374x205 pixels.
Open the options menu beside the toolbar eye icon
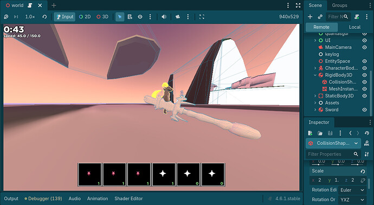click(150, 17)
